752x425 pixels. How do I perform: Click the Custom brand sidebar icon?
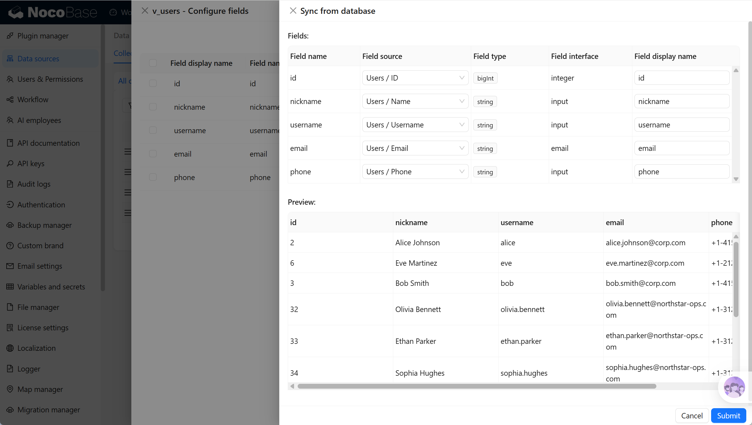(10, 246)
